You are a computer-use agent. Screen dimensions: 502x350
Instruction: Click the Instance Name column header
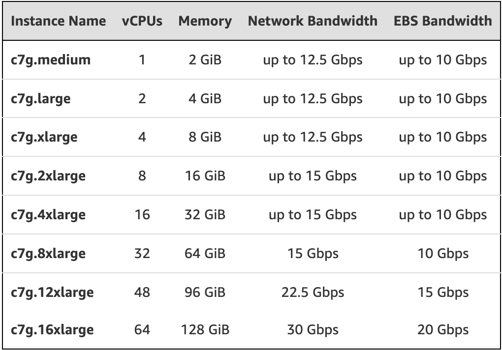(x=58, y=21)
